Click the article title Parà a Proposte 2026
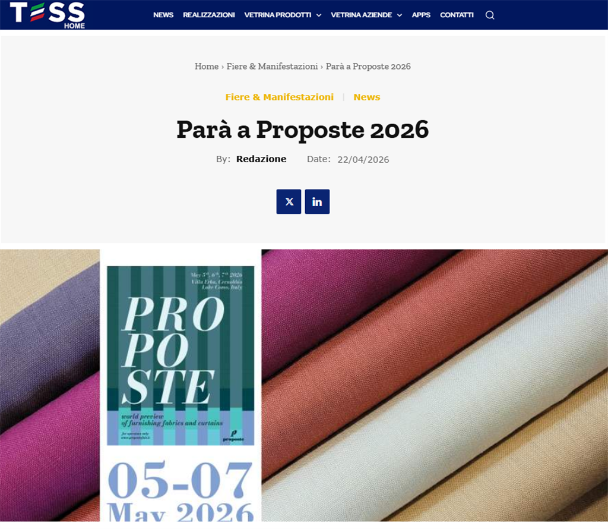The height and width of the screenshot is (529, 608). click(x=302, y=130)
